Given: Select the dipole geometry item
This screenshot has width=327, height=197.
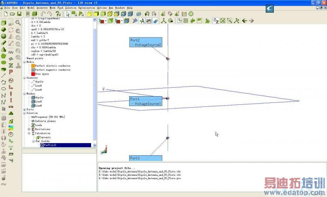Looking at the screenshot, I should (39, 82).
